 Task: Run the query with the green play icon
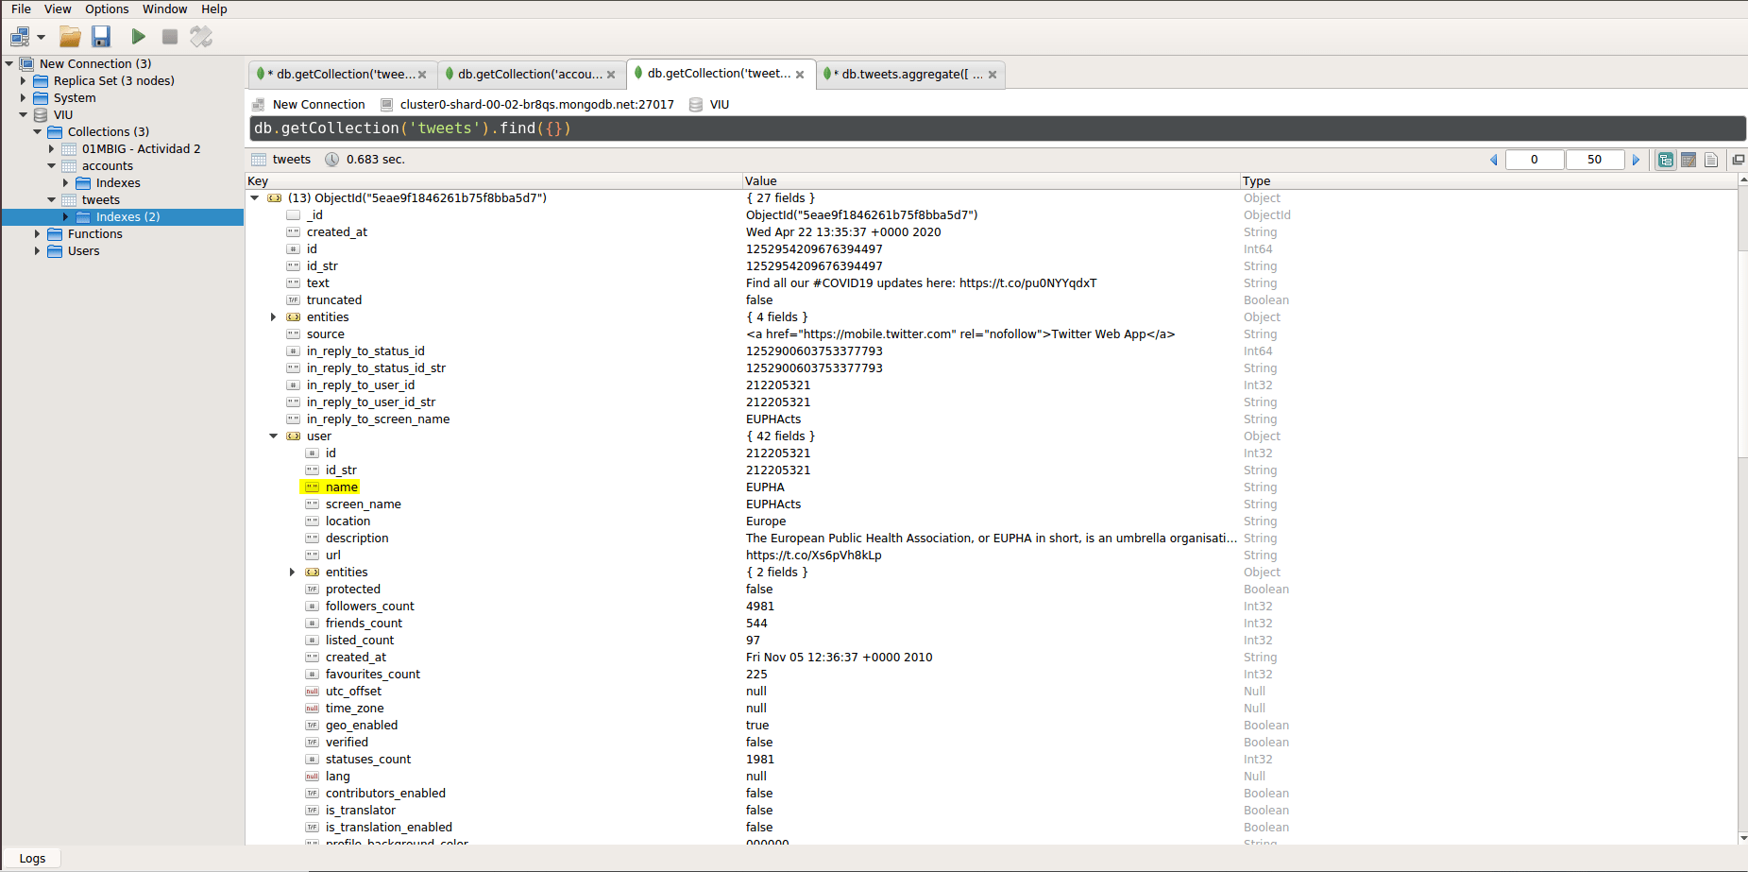click(x=138, y=37)
